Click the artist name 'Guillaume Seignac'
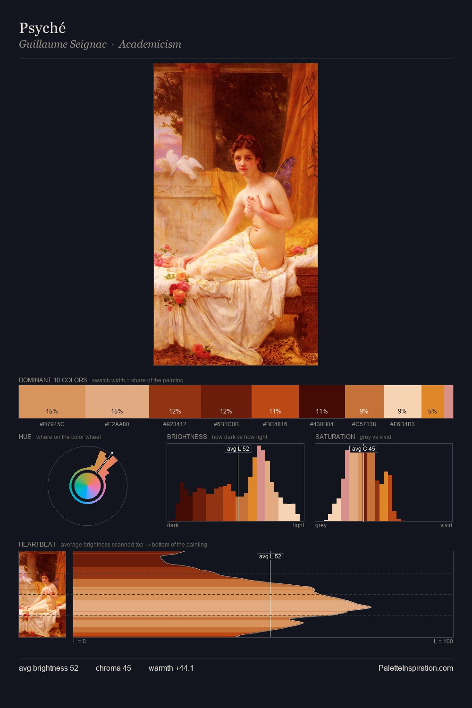The width and height of the screenshot is (472, 708). [x=63, y=44]
